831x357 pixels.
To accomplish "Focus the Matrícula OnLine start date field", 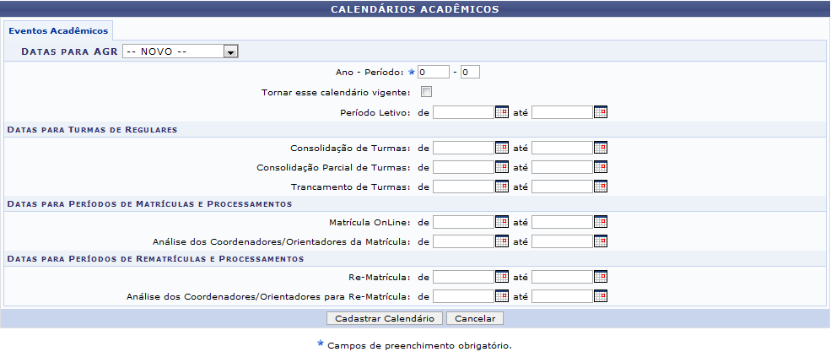I will (x=463, y=222).
